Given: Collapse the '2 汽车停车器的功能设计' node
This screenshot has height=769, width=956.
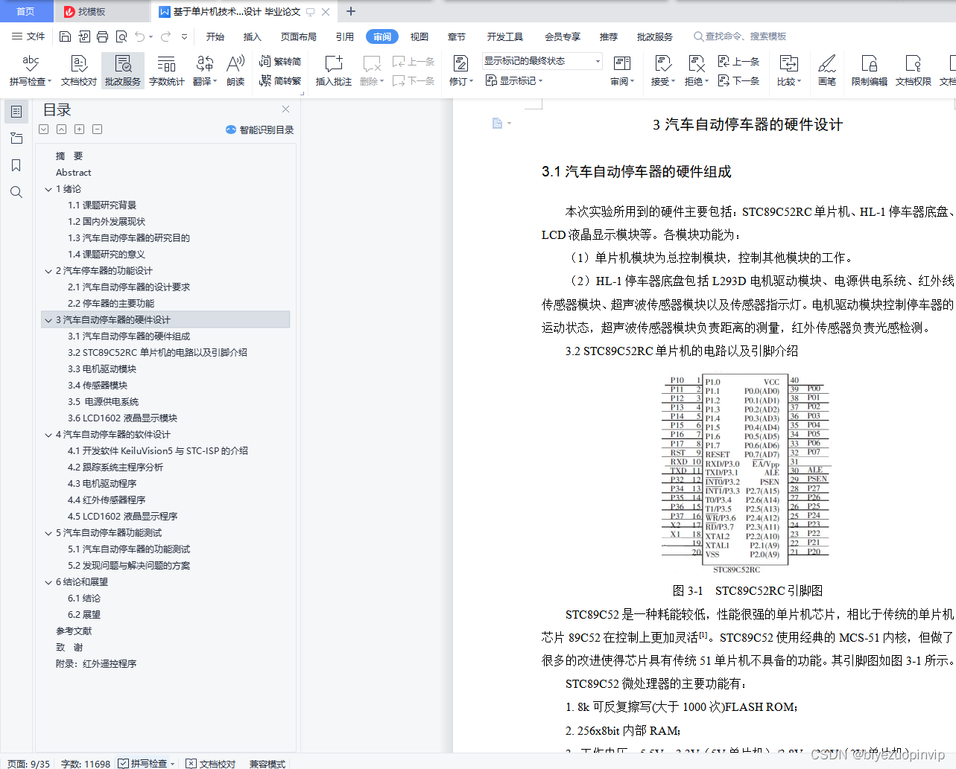Looking at the screenshot, I should coord(48,271).
